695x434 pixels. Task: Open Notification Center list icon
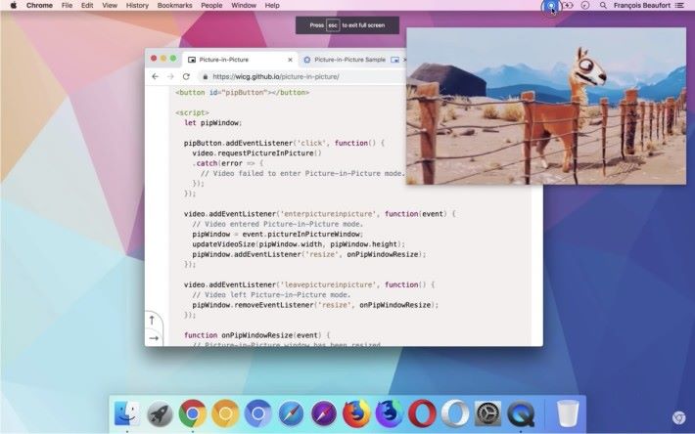pos(679,5)
